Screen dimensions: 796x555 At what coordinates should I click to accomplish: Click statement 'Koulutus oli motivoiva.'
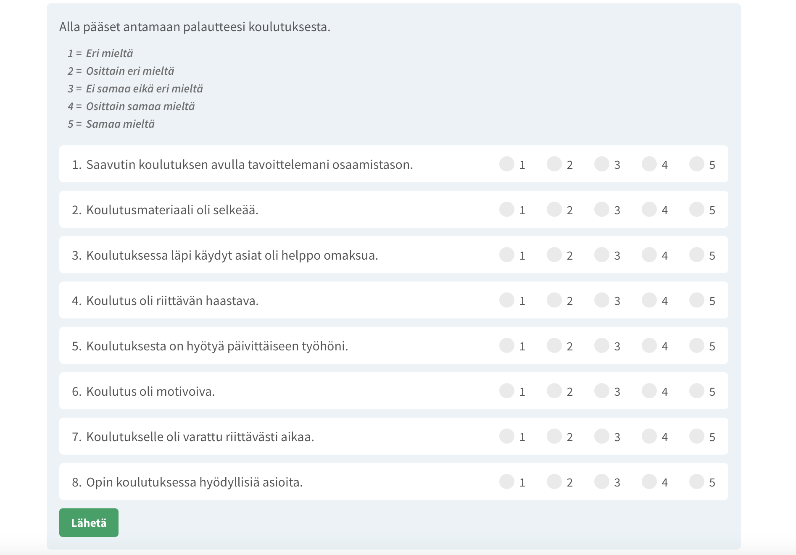pyautogui.click(x=150, y=392)
